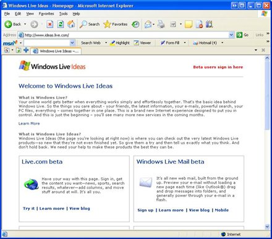Open the Mail envelope toolbar icon
Viewport: 272px width, 239px height.
click(x=148, y=24)
